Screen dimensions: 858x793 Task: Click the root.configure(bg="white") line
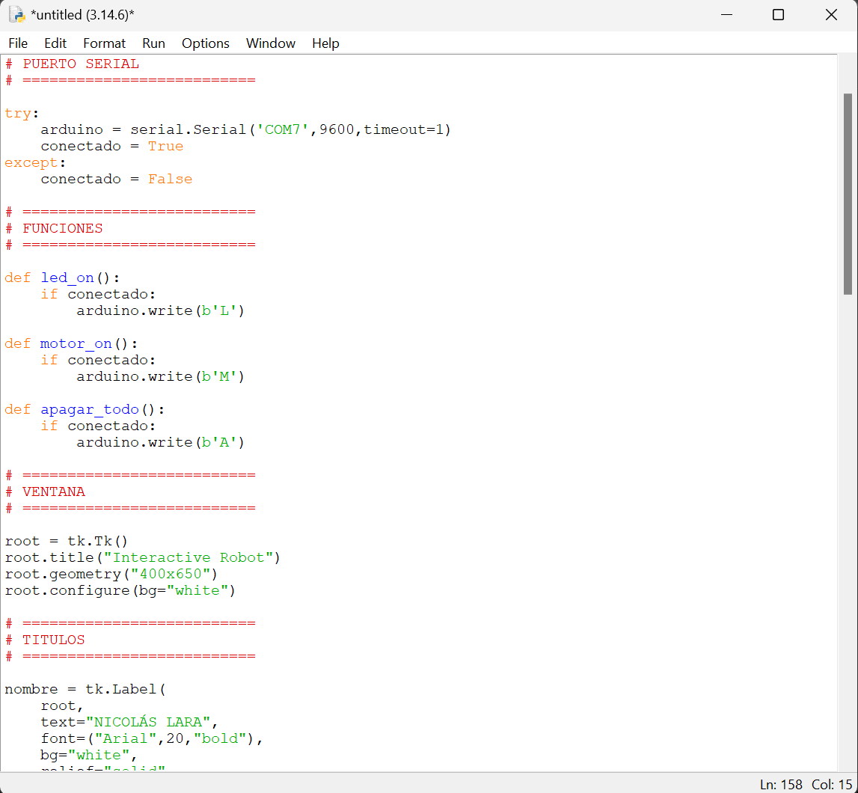coord(120,590)
